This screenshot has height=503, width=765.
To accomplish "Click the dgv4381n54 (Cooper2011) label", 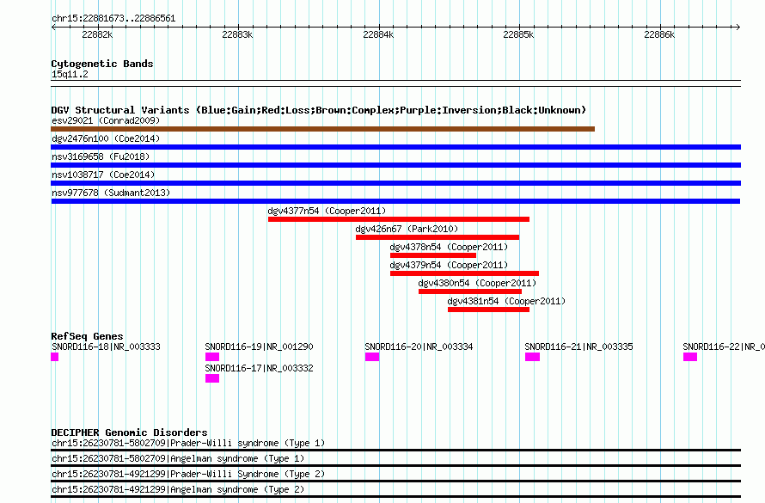I will (506, 301).
